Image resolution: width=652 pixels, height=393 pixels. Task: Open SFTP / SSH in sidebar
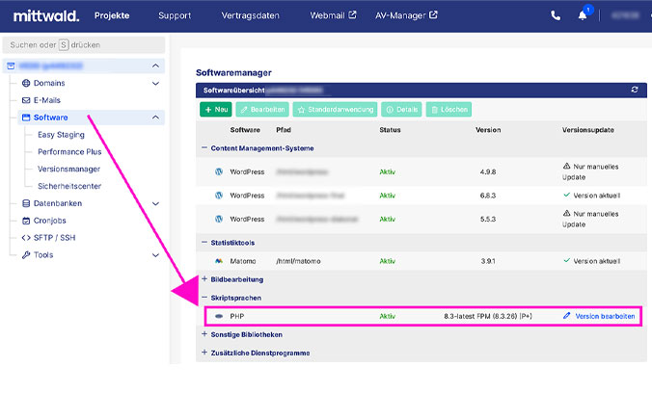point(54,238)
